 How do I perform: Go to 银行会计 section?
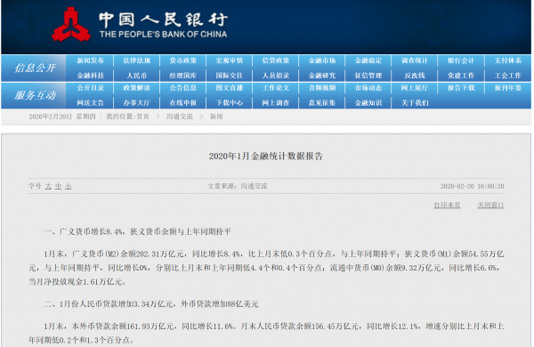[x=461, y=61]
